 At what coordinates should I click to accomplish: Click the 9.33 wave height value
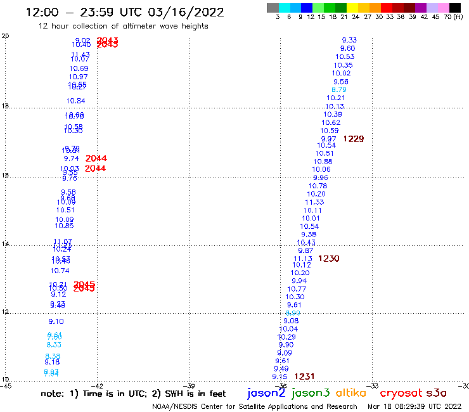(349, 40)
